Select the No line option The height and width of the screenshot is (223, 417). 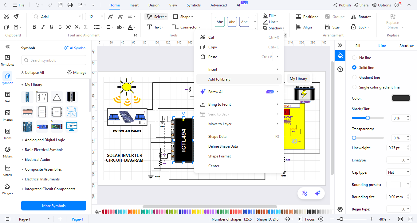[361, 58]
